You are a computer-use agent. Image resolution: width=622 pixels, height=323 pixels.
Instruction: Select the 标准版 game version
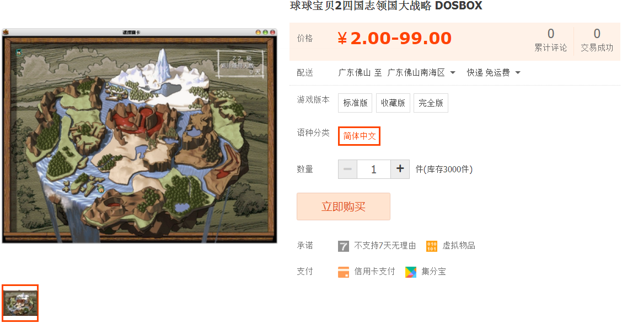point(355,103)
